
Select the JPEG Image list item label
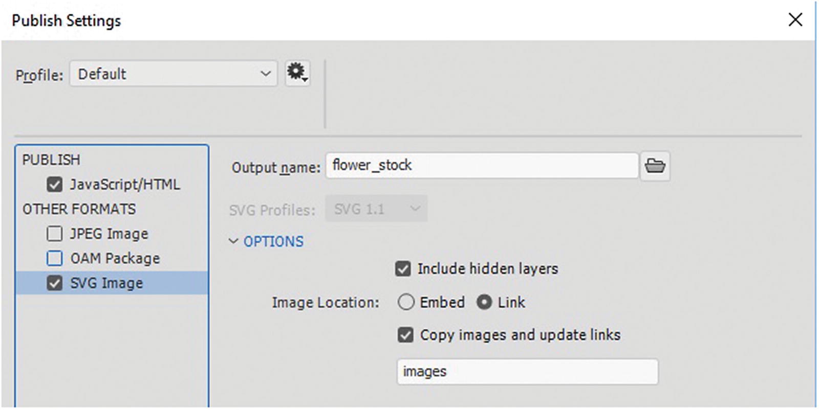[109, 234]
